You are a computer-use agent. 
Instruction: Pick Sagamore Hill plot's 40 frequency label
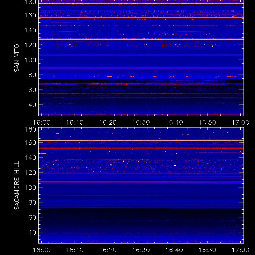tap(32, 232)
